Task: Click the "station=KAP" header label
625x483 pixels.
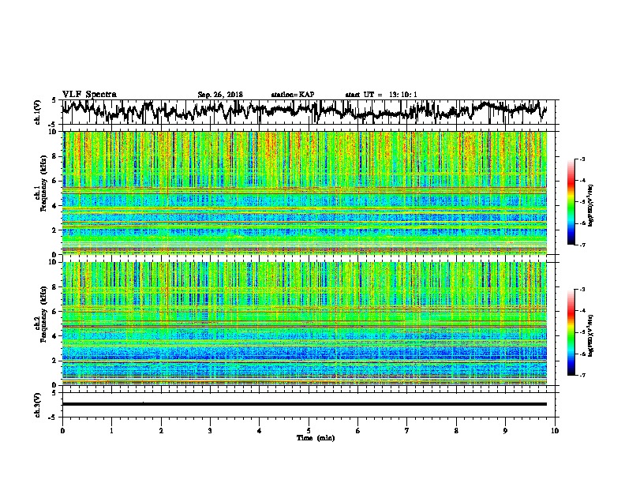Action: tap(293, 95)
